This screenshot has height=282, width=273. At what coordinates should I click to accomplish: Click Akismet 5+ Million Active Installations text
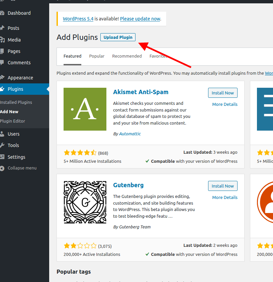[92, 161]
